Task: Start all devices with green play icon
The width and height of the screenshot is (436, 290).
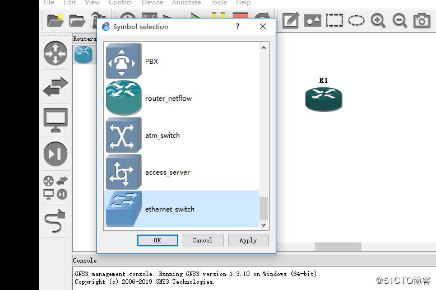Action: pyautogui.click(x=195, y=15)
